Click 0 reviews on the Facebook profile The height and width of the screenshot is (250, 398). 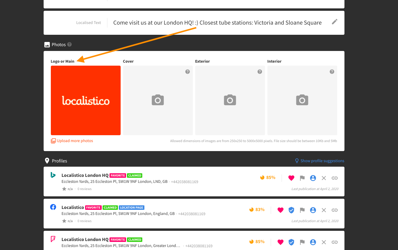(x=85, y=221)
